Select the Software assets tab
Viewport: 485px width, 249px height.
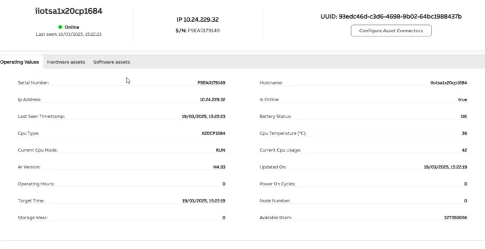[x=112, y=62]
